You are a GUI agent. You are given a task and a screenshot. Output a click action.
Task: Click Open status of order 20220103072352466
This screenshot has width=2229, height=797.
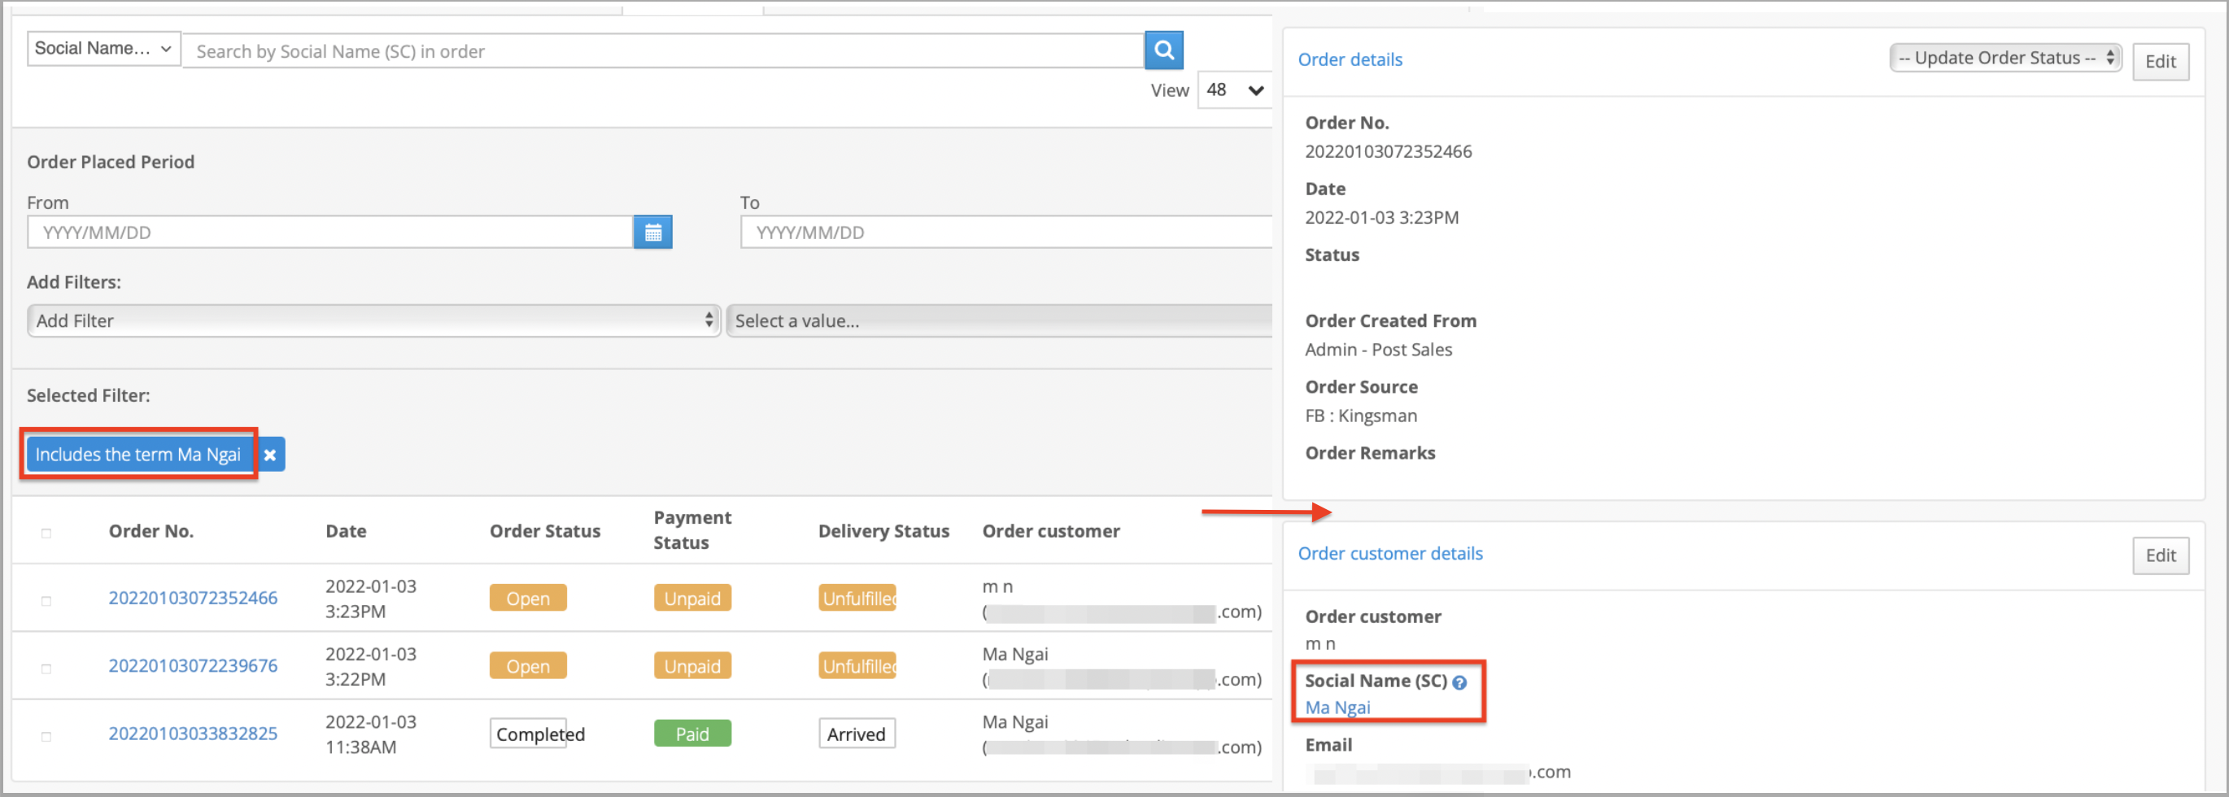click(528, 598)
